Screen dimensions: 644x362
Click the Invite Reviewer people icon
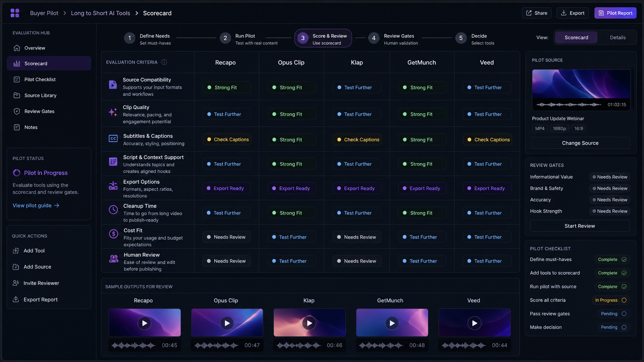pyautogui.click(x=16, y=283)
